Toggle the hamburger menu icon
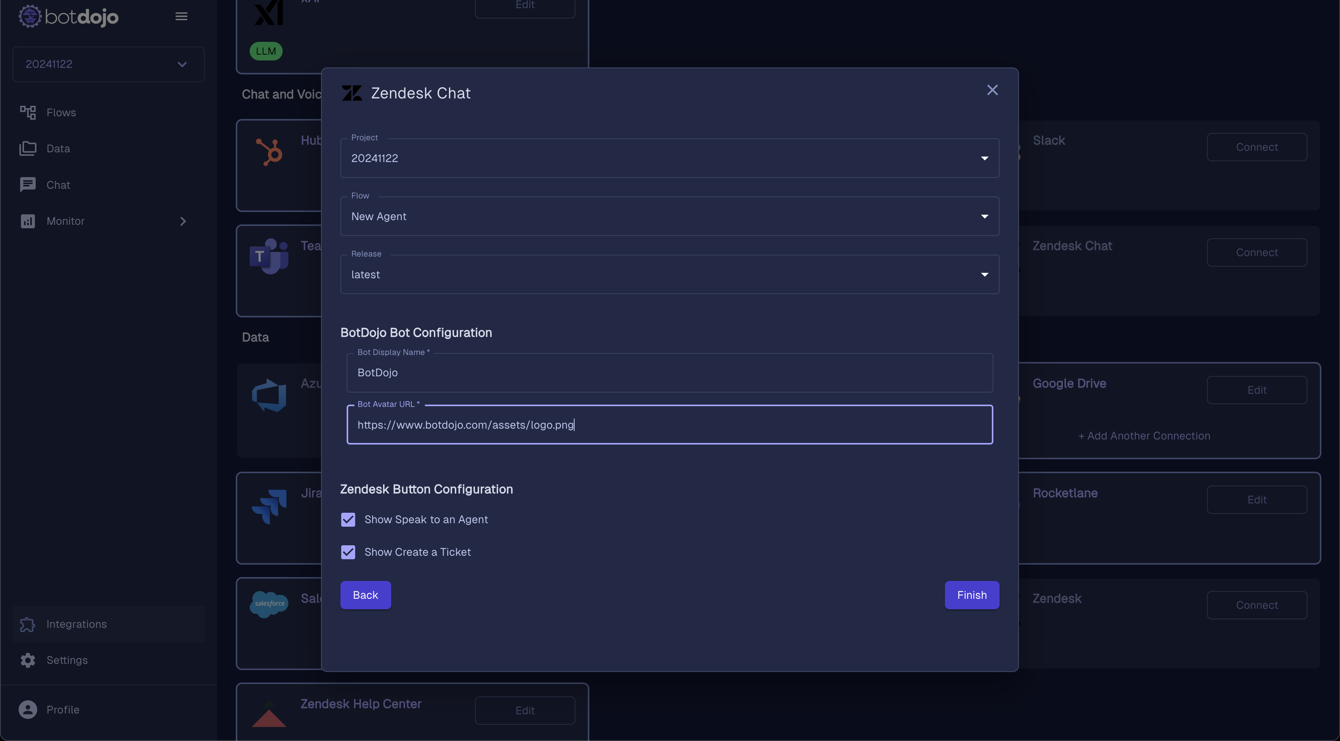The width and height of the screenshot is (1340, 741). pos(181,17)
